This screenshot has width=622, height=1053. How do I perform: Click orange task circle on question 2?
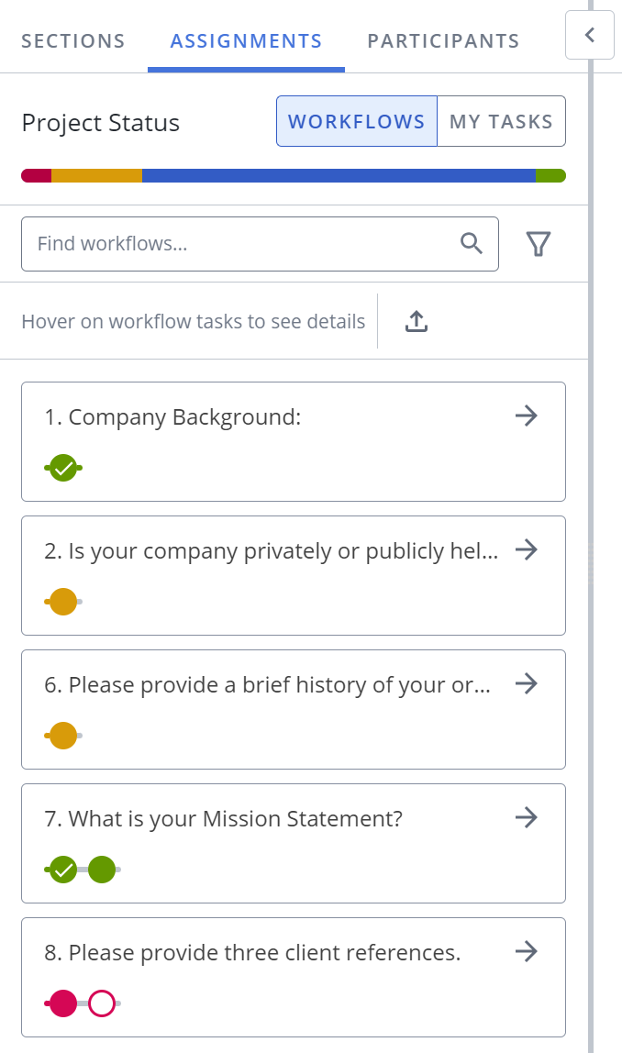coord(63,602)
